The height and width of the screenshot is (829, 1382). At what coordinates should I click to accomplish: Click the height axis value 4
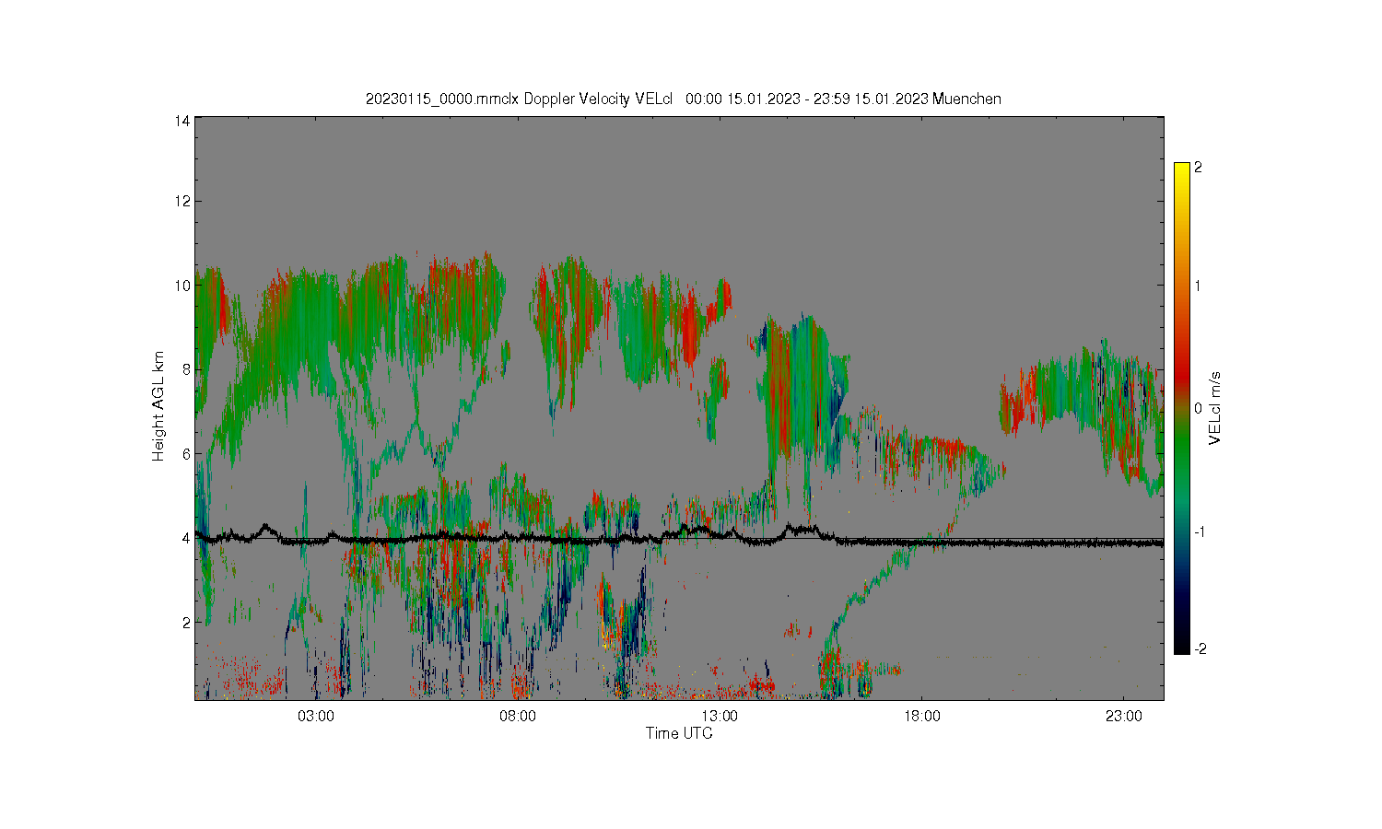coord(187,538)
